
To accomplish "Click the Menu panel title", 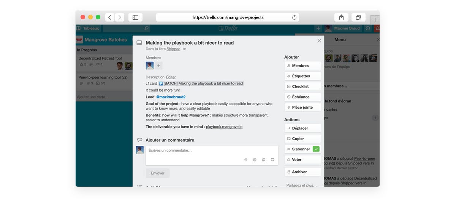I will tap(340, 40).
